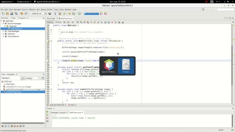The image size is (235, 132).
Task: Switch to the Files tab
Action: point(14,18)
